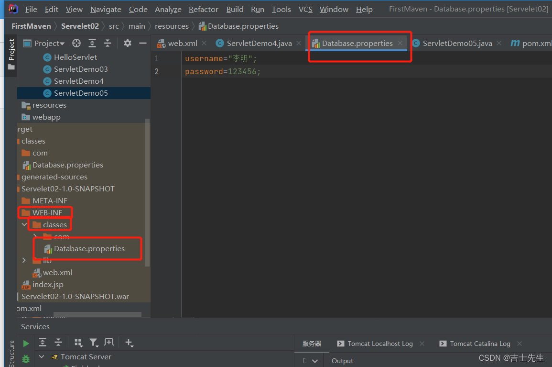Open the Project panel settings gear
This screenshot has width=552, height=367.
click(x=128, y=44)
